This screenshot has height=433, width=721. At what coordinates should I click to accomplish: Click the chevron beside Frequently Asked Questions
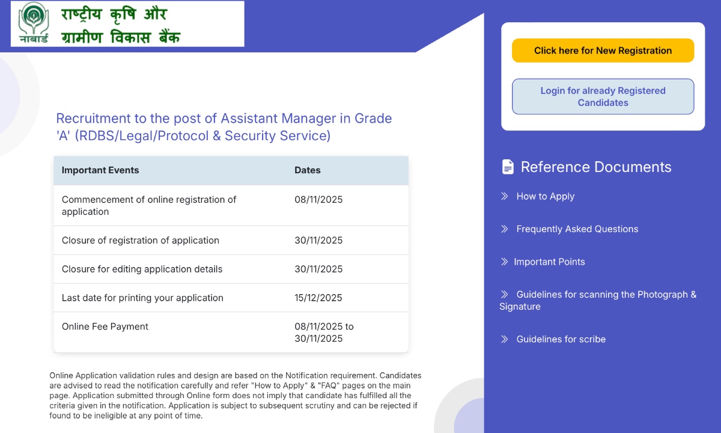[x=505, y=229]
